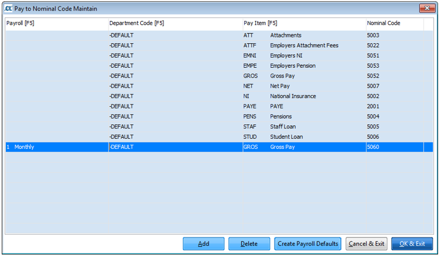Sort by Payroll [F5] column header

[x=56, y=23]
